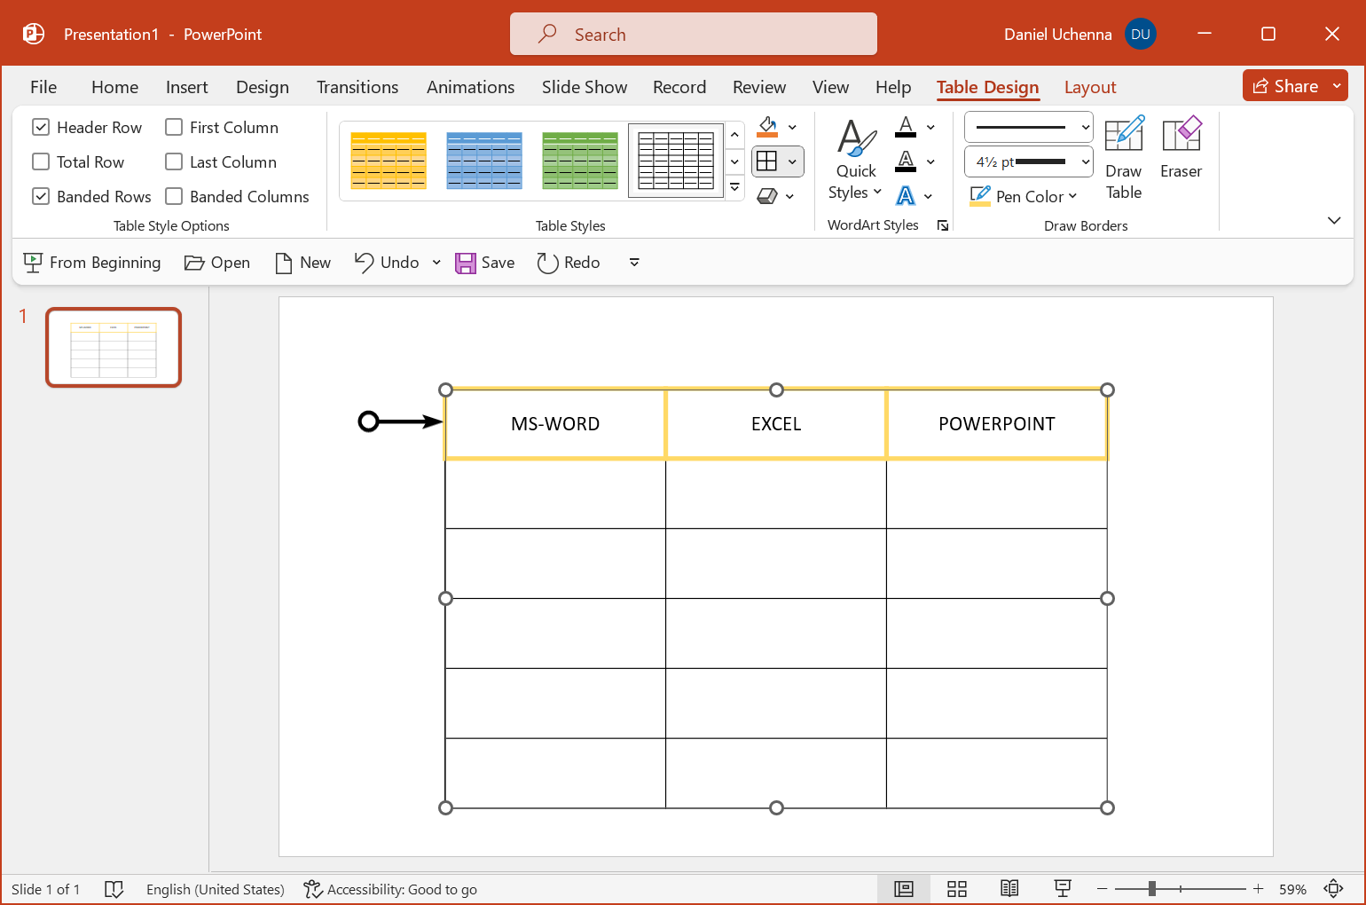1366x905 pixels.
Task: Expand the Table Styles gallery
Action: coord(734,187)
